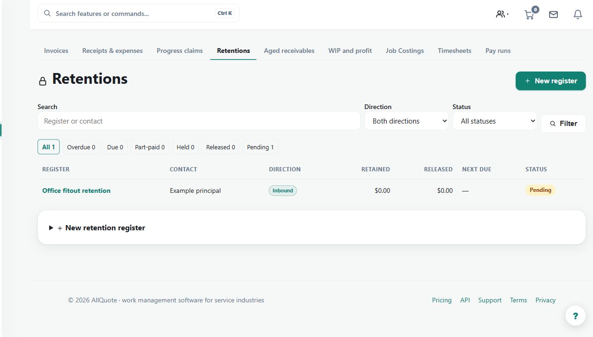This screenshot has width=593, height=337.
Task: Open the notifications bell icon
Action: click(578, 15)
